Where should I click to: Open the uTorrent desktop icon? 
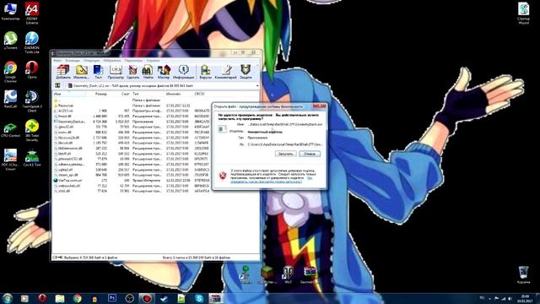pyautogui.click(x=10, y=41)
